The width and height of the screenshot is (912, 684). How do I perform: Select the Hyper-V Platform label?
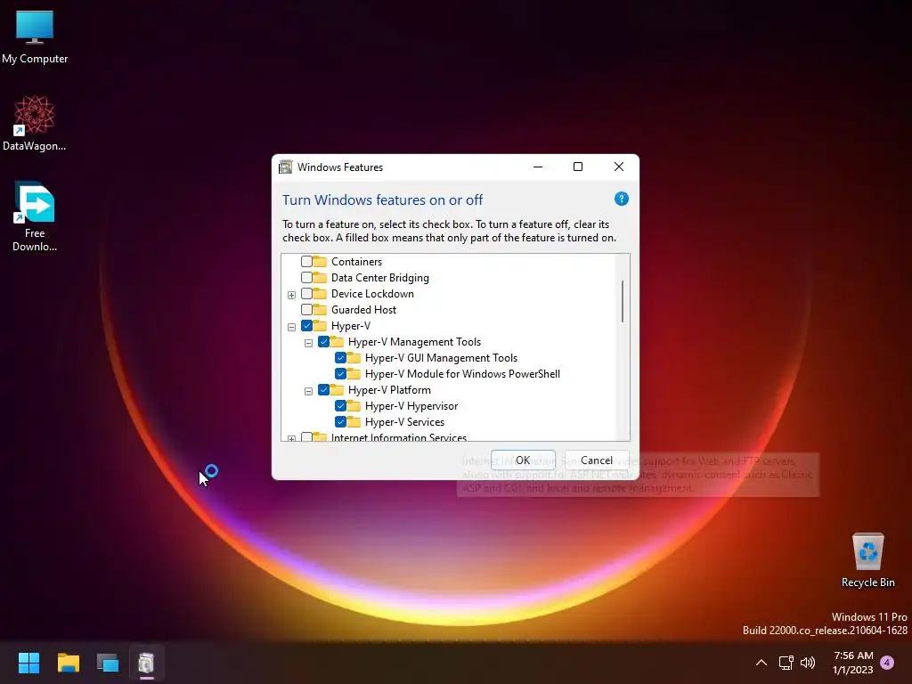click(x=389, y=390)
